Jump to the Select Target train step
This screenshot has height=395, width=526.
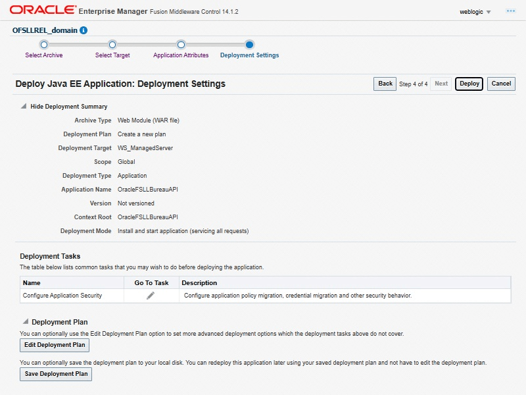coord(112,45)
